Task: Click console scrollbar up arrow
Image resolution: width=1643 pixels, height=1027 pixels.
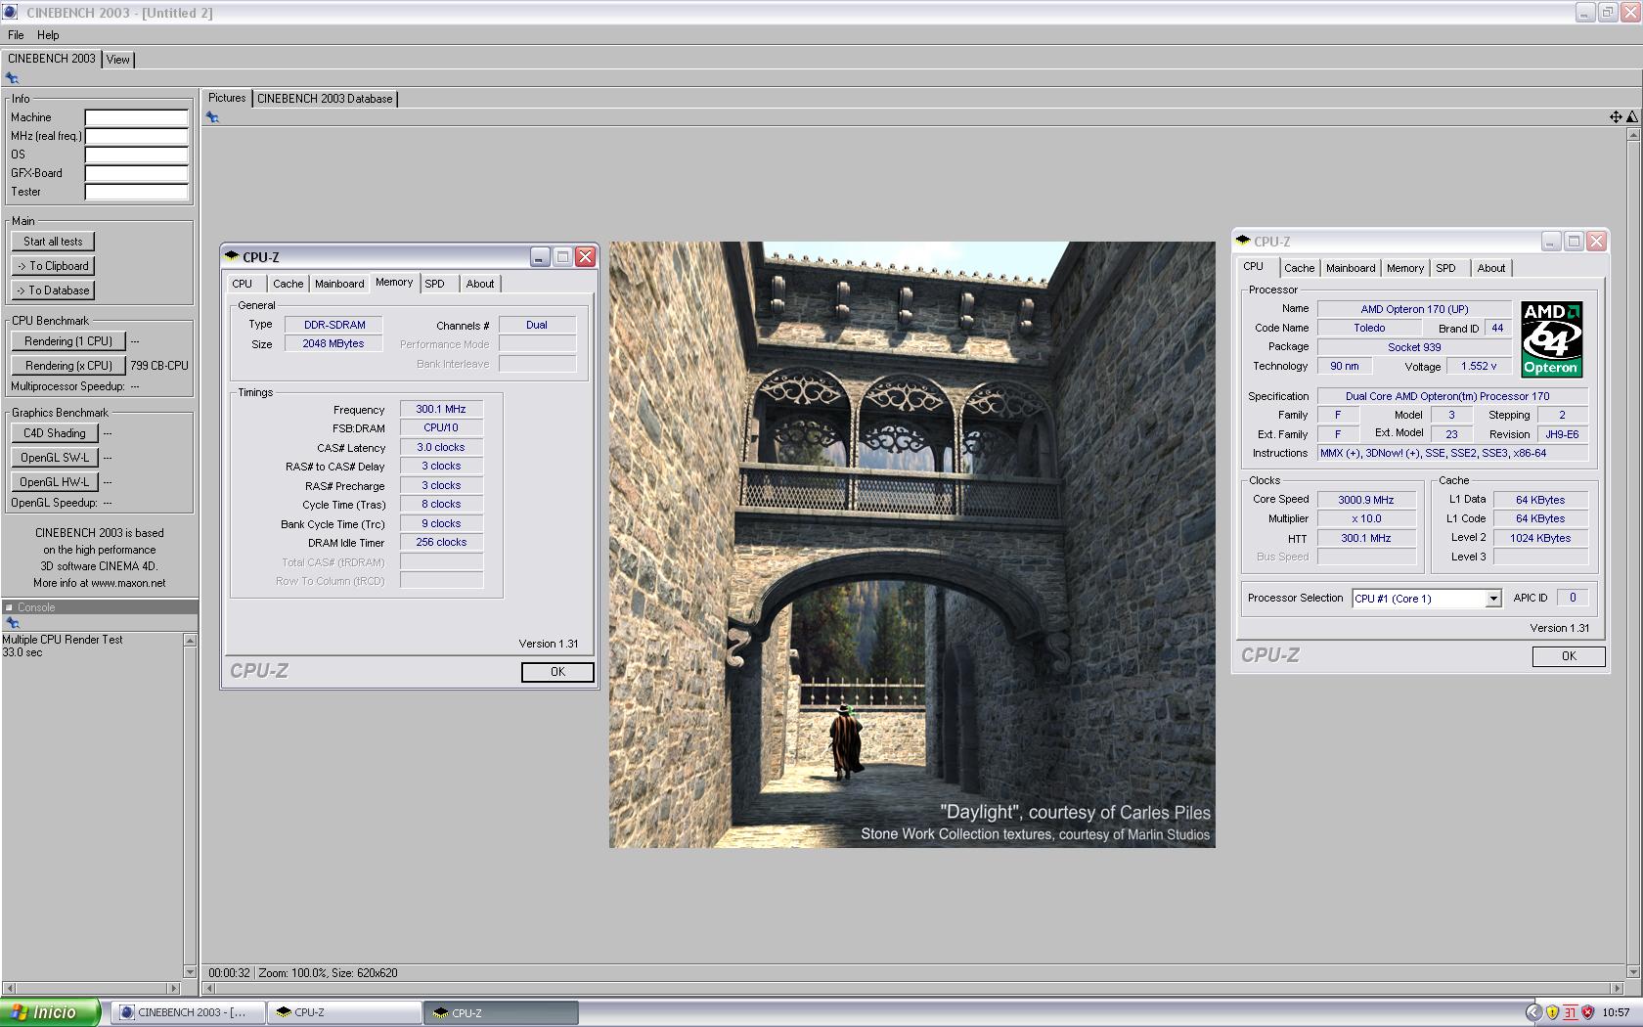Action: pyautogui.click(x=190, y=640)
